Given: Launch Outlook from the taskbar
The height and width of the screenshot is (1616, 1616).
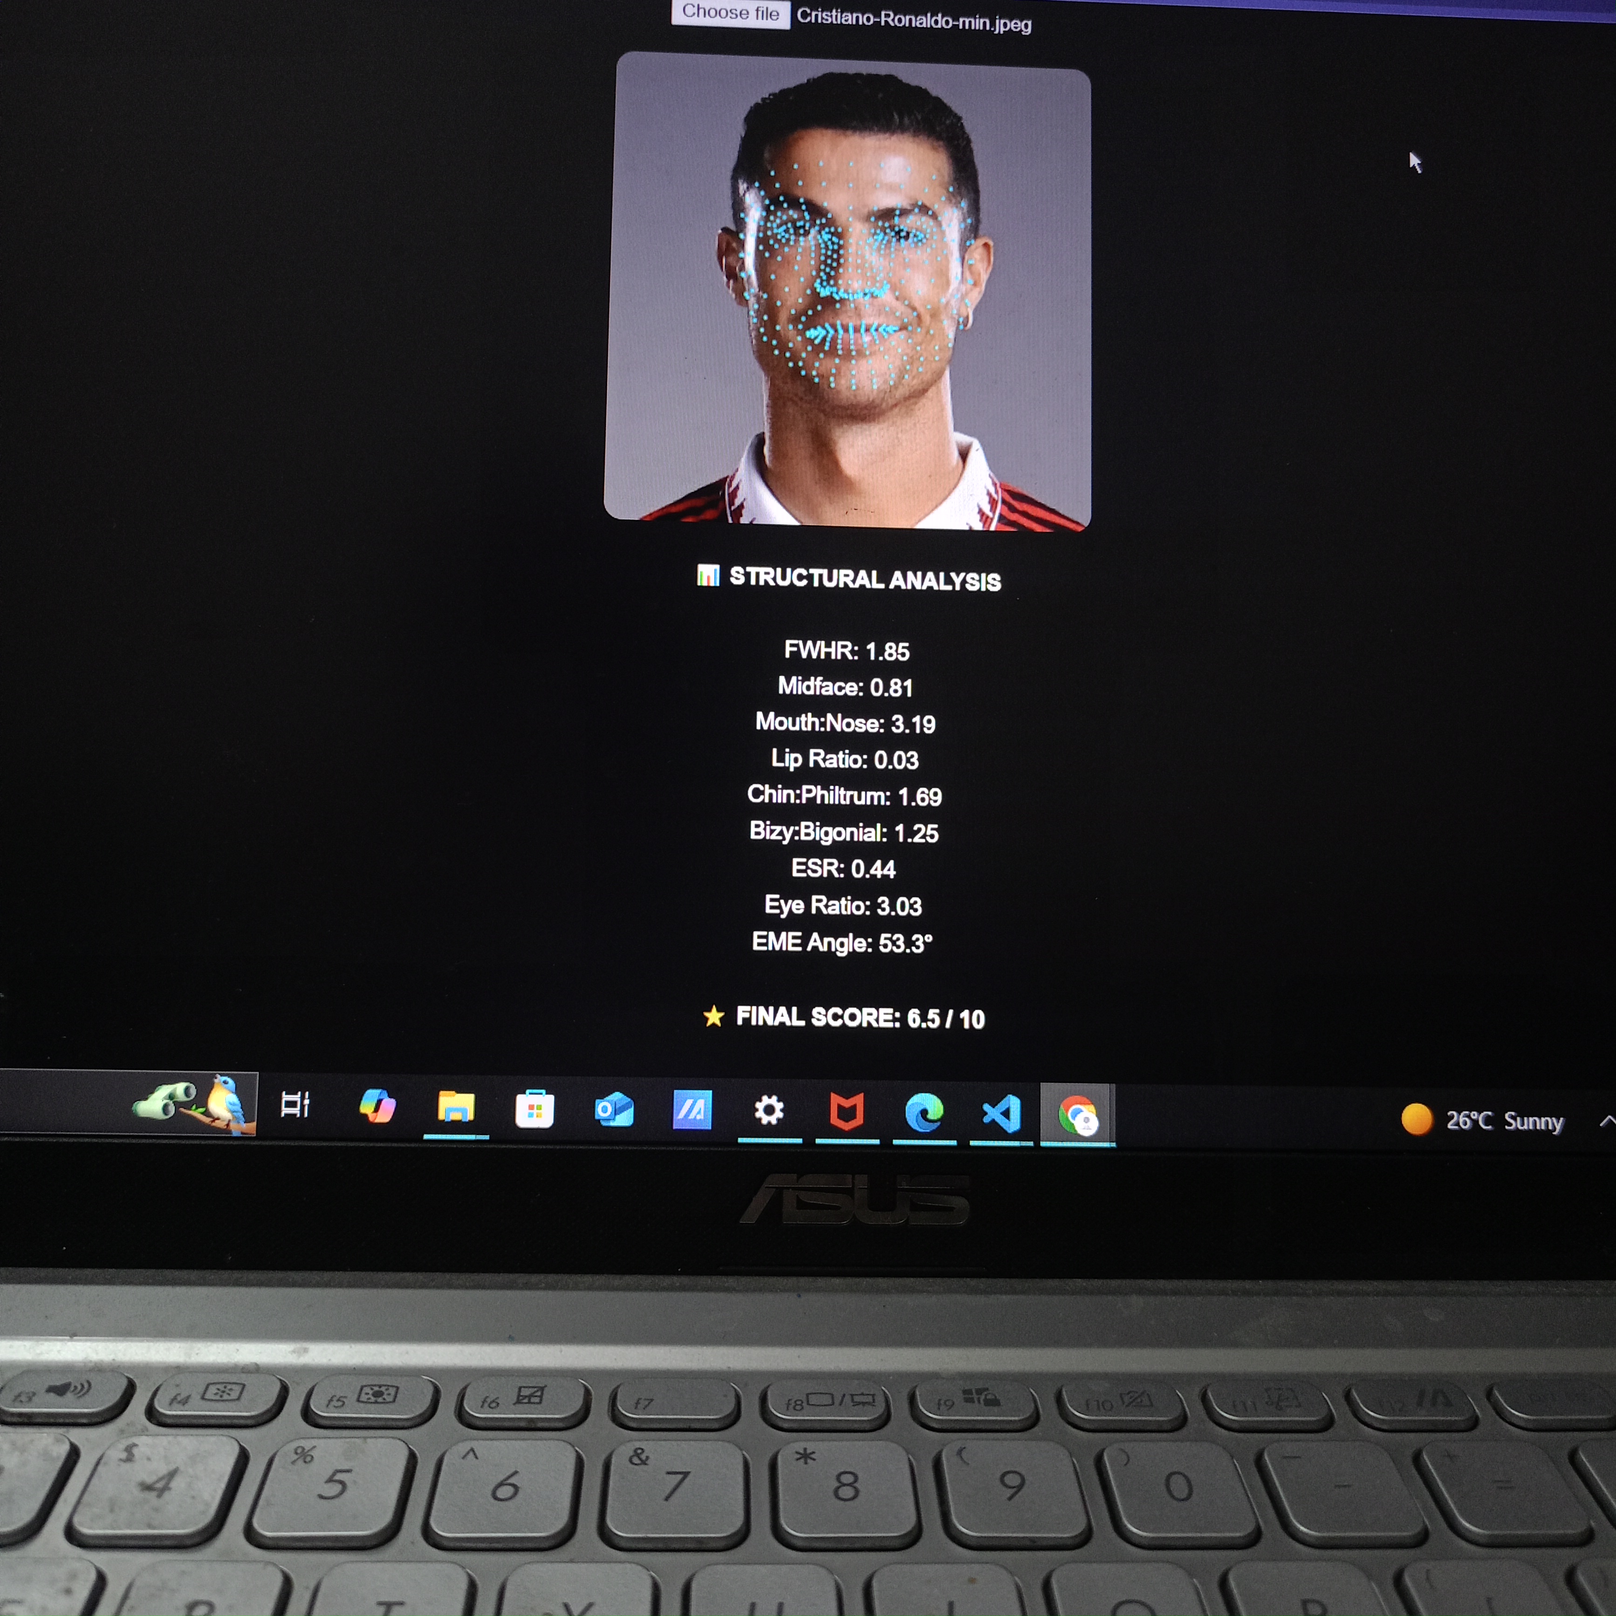Looking at the screenshot, I should tap(613, 1111).
